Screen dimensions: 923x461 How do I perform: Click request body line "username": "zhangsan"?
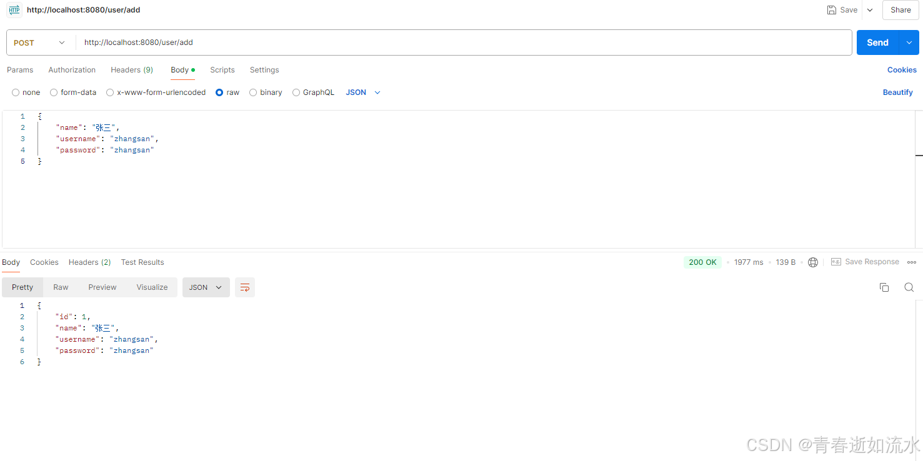(107, 139)
